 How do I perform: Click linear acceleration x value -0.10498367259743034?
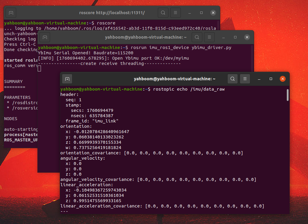100,190
